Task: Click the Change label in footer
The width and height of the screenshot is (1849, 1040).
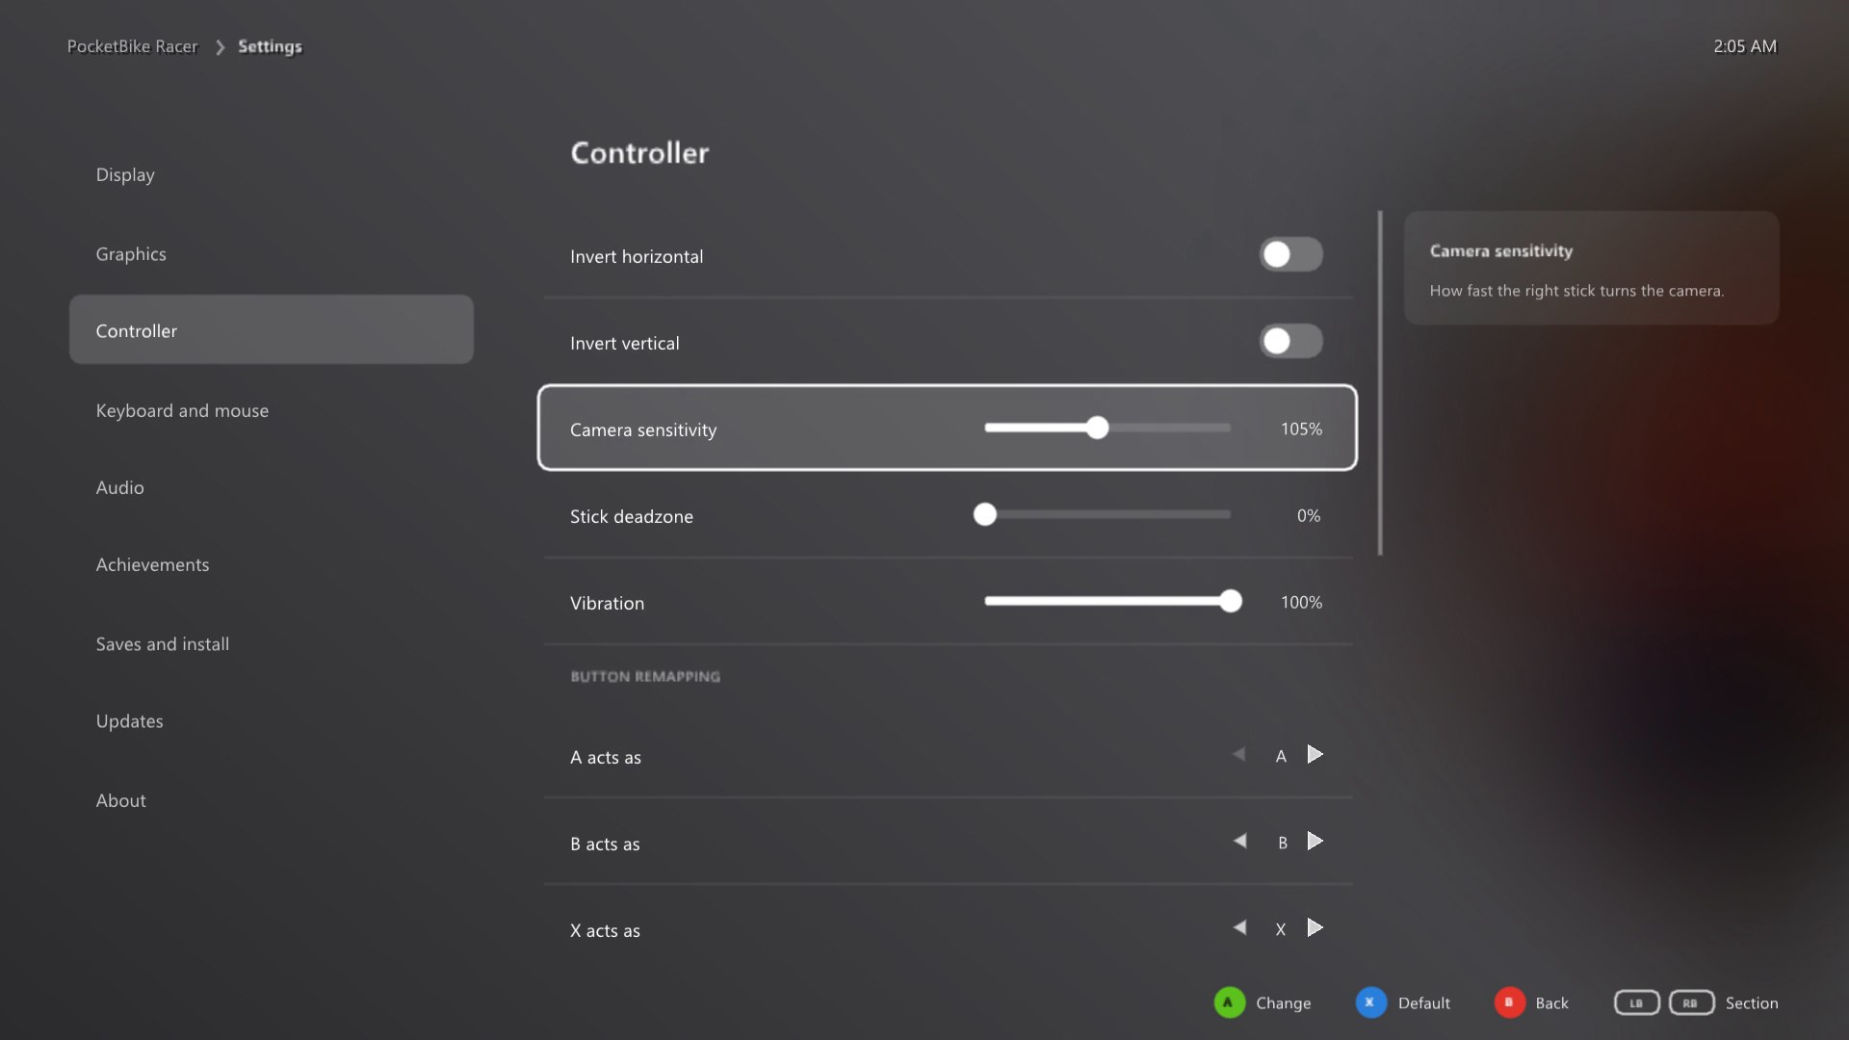Action: coord(1283,1002)
